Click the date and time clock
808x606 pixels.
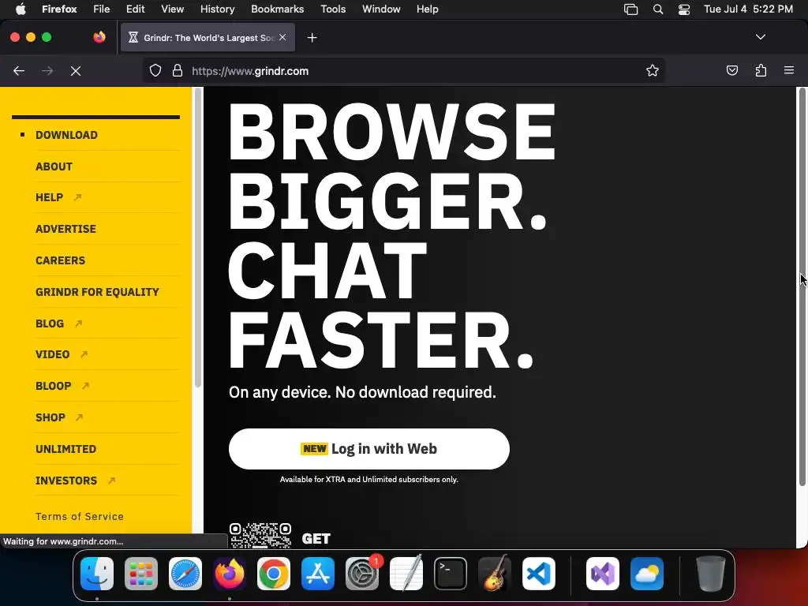748,9
